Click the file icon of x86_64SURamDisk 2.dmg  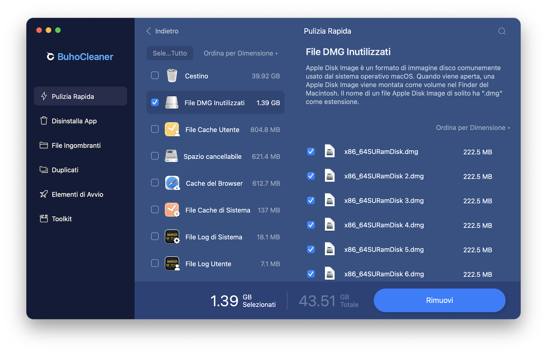point(330,176)
